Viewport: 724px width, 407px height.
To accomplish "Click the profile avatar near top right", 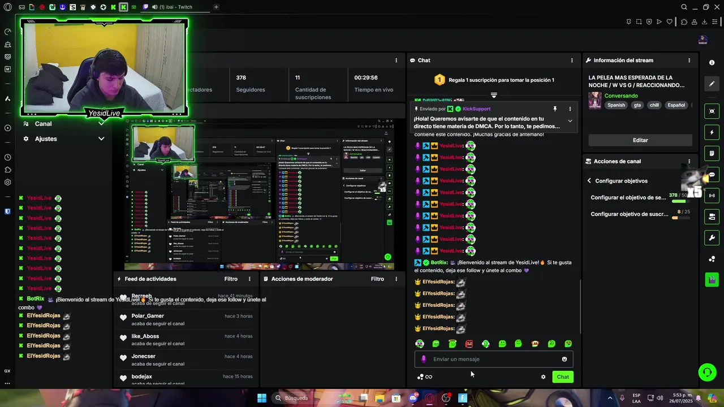I will click(x=703, y=40).
